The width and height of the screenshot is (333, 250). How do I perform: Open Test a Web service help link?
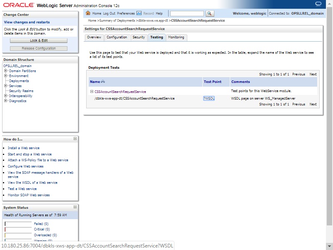(x=22, y=189)
